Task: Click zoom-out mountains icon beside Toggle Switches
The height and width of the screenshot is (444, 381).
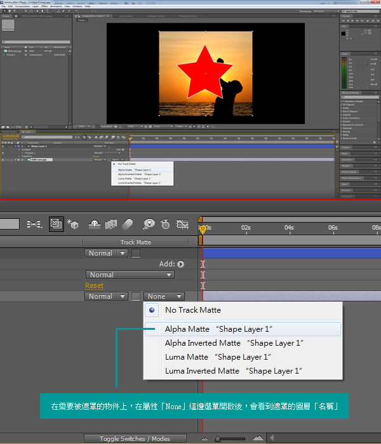Action: point(204,439)
